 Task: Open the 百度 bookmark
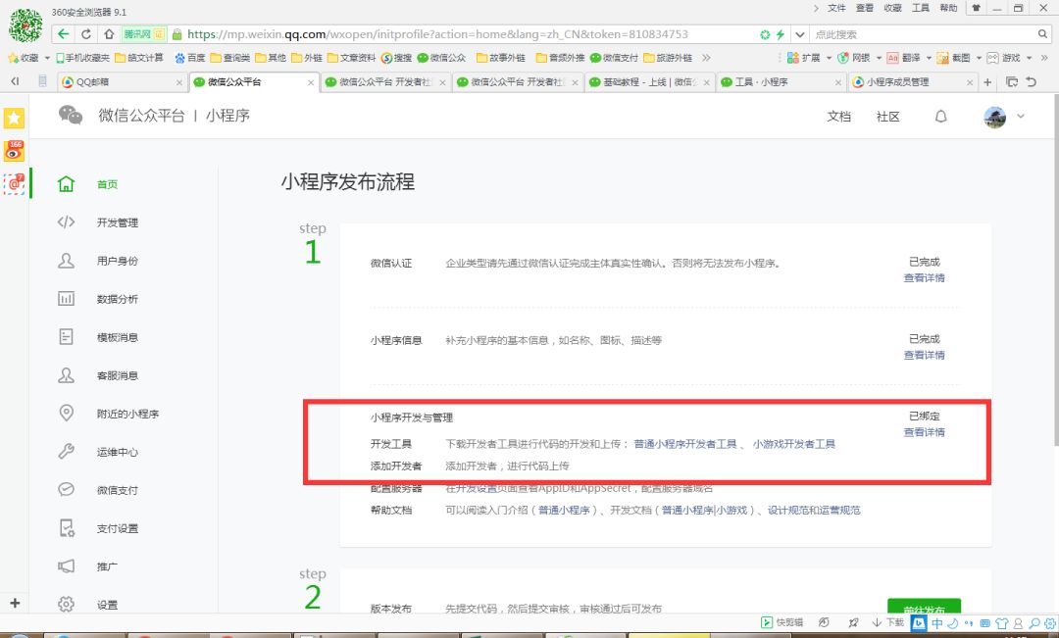[190, 58]
